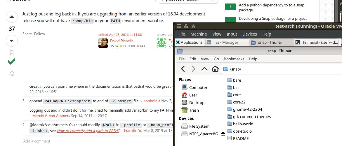Image resolution: width=342 pixels, height=146 pixels.
Task: Open Thunar's Go menu
Action: click(x=216, y=59)
